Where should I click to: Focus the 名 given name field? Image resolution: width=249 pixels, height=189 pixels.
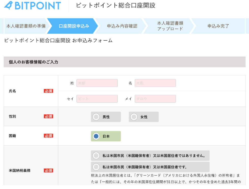[155, 83]
